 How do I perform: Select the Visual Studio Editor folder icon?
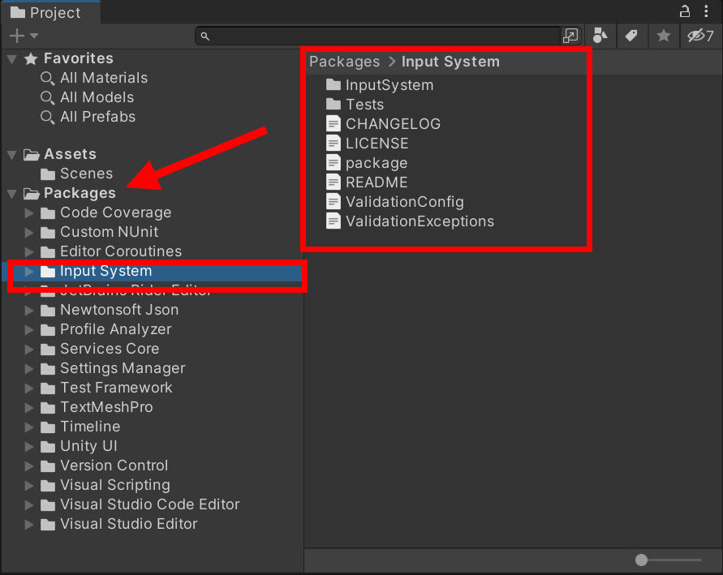point(48,525)
